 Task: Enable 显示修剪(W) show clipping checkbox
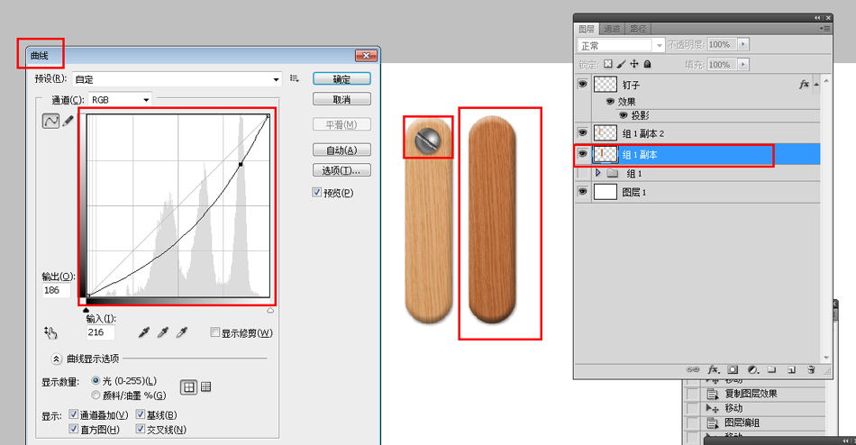215,332
